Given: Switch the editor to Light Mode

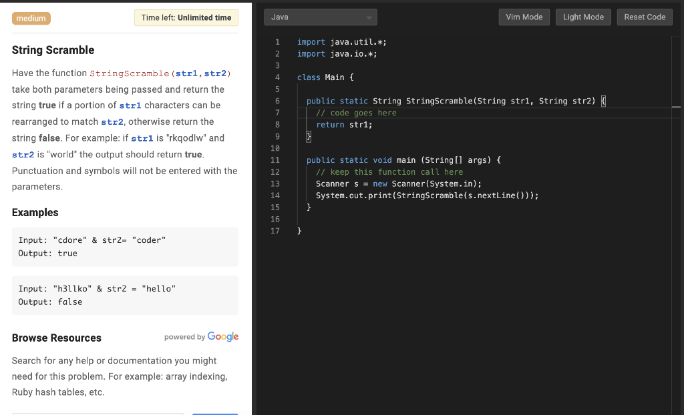Looking at the screenshot, I should (x=582, y=17).
